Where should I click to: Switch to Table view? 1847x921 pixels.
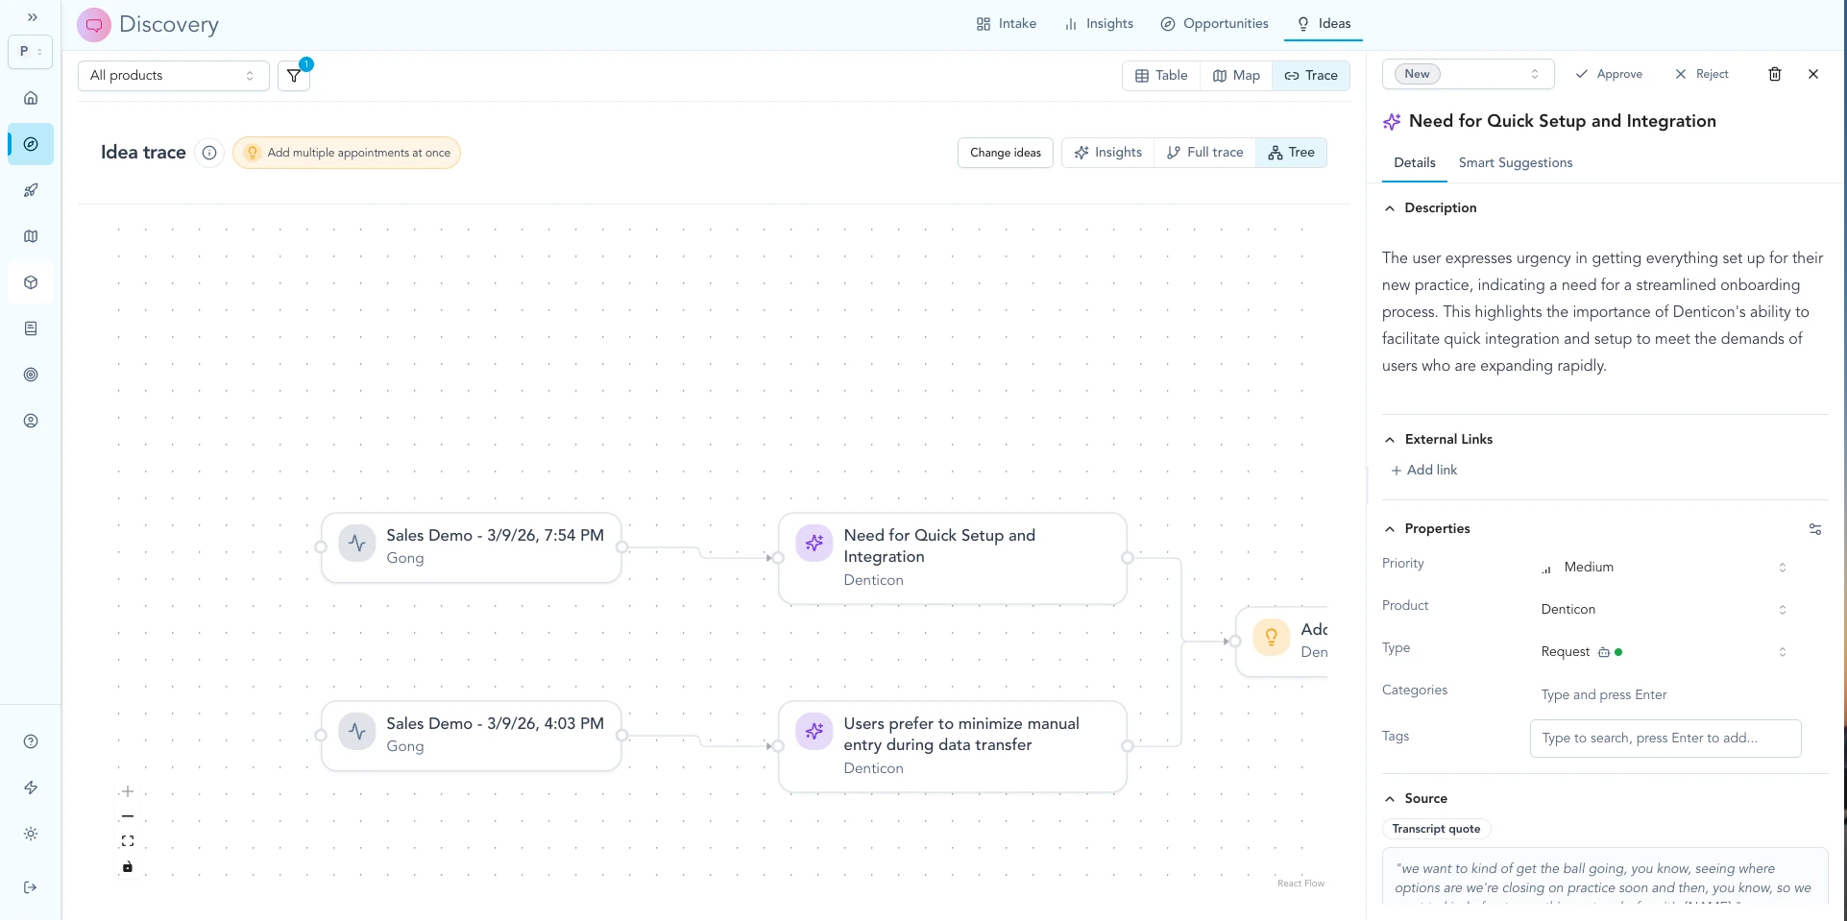[x=1161, y=76]
